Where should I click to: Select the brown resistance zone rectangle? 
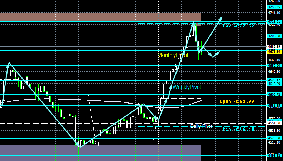click(x=100, y=17)
